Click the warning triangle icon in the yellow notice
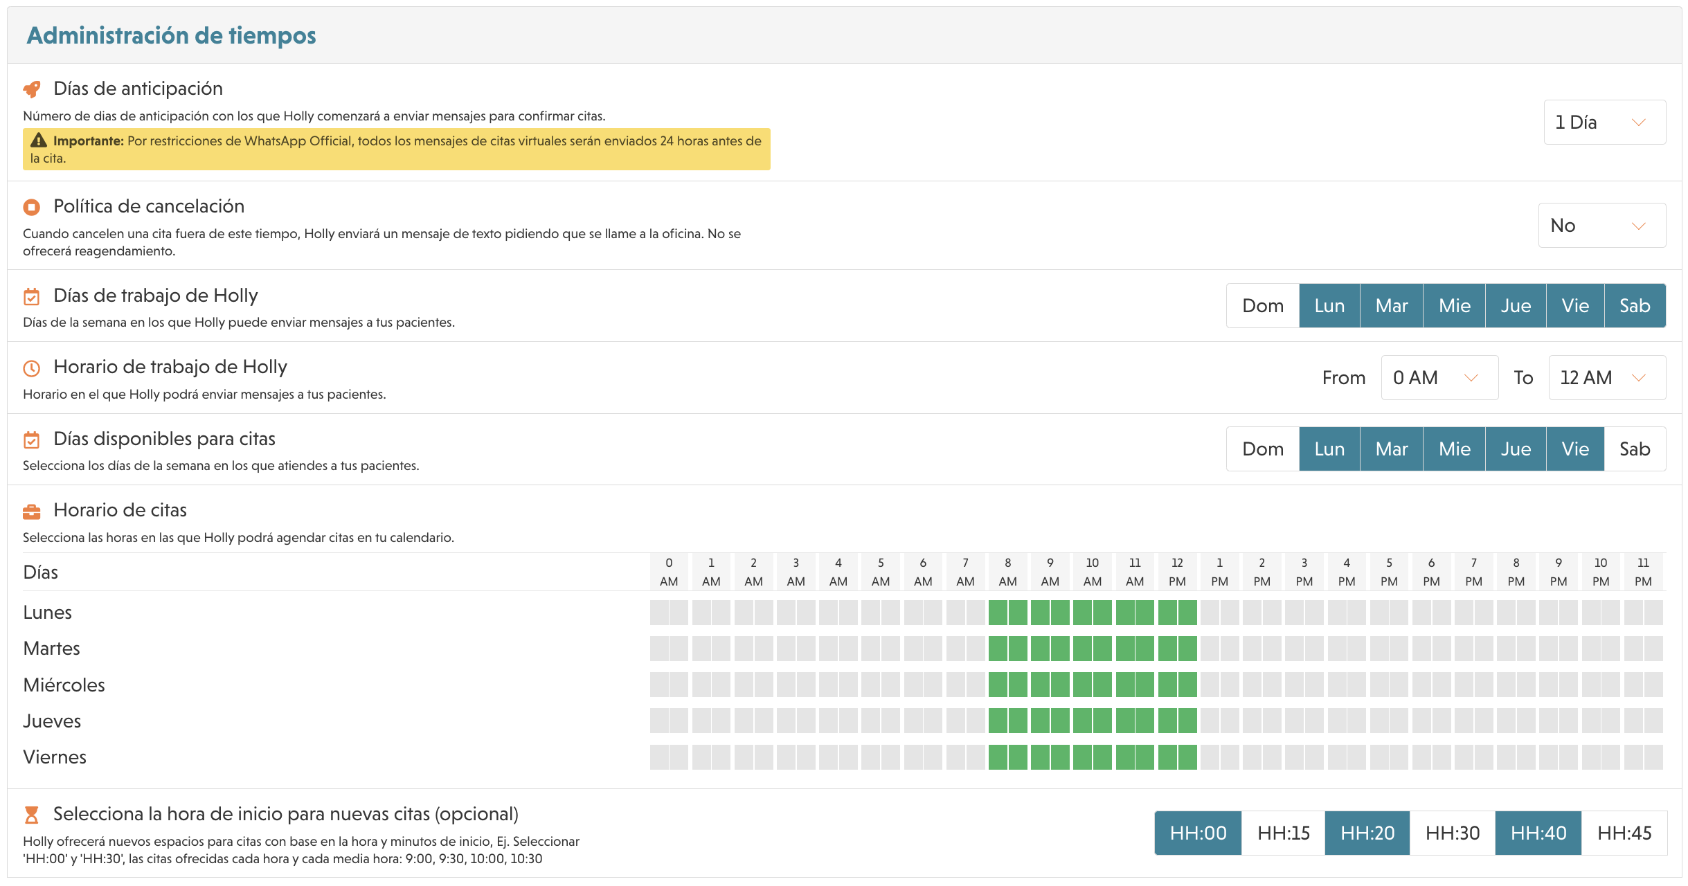This screenshot has height=886, width=1688. pyautogui.click(x=39, y=141)
